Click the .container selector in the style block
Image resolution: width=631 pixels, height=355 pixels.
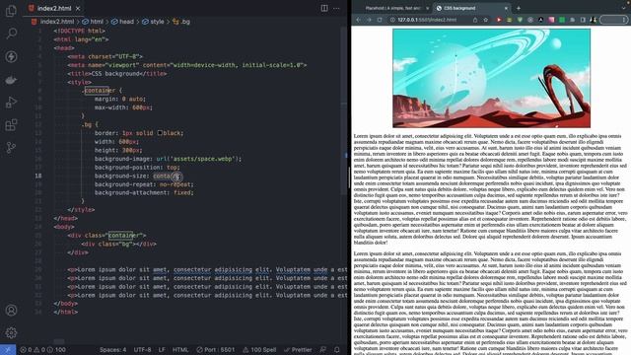click(x=99, y=91)
